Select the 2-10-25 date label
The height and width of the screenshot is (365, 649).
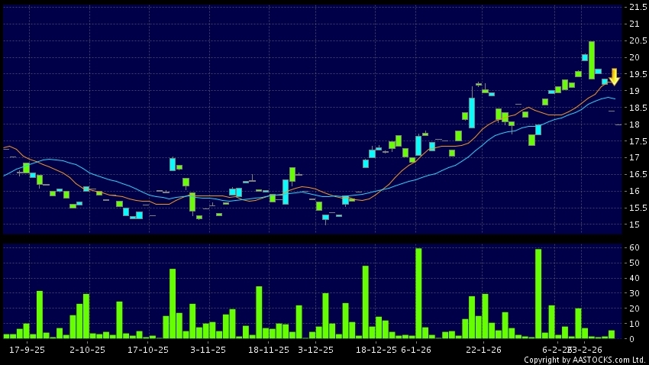tap(86, 349)
